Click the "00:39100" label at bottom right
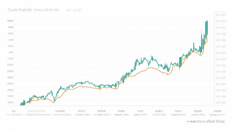 point(217,114)
